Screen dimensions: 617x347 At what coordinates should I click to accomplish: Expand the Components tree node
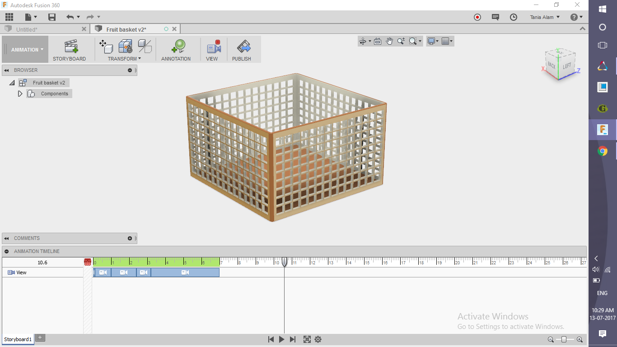pyautogui.click(x=20, y=94)
